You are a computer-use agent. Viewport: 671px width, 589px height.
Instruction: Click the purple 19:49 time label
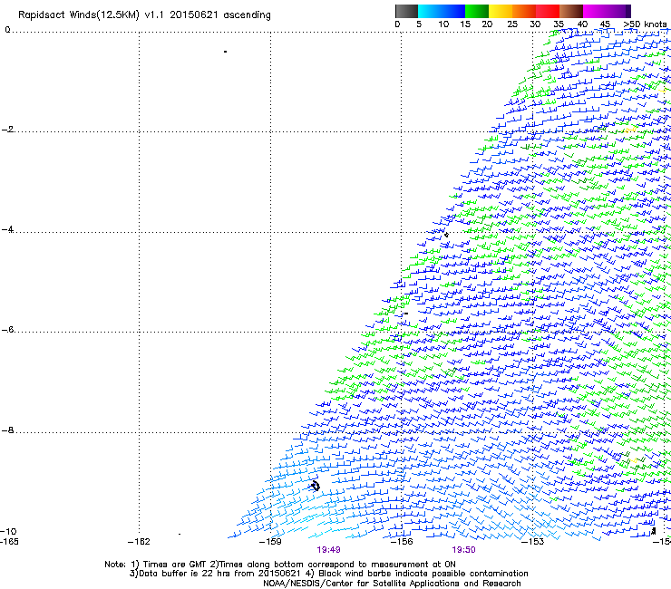tap(328, 550)
